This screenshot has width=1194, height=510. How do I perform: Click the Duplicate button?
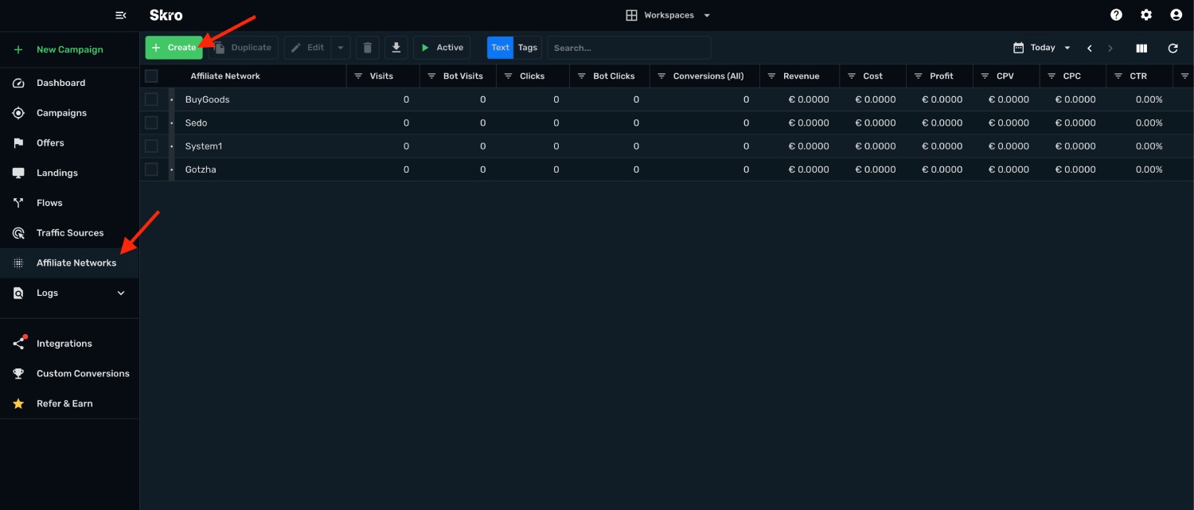pos(243,48)
